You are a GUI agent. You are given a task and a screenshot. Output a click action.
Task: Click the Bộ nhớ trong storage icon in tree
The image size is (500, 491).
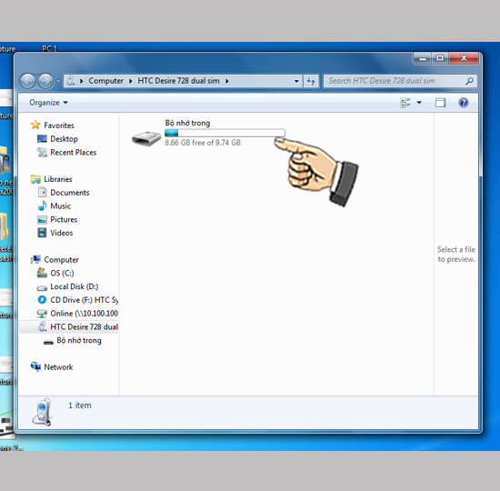click(x=48, y=342)
